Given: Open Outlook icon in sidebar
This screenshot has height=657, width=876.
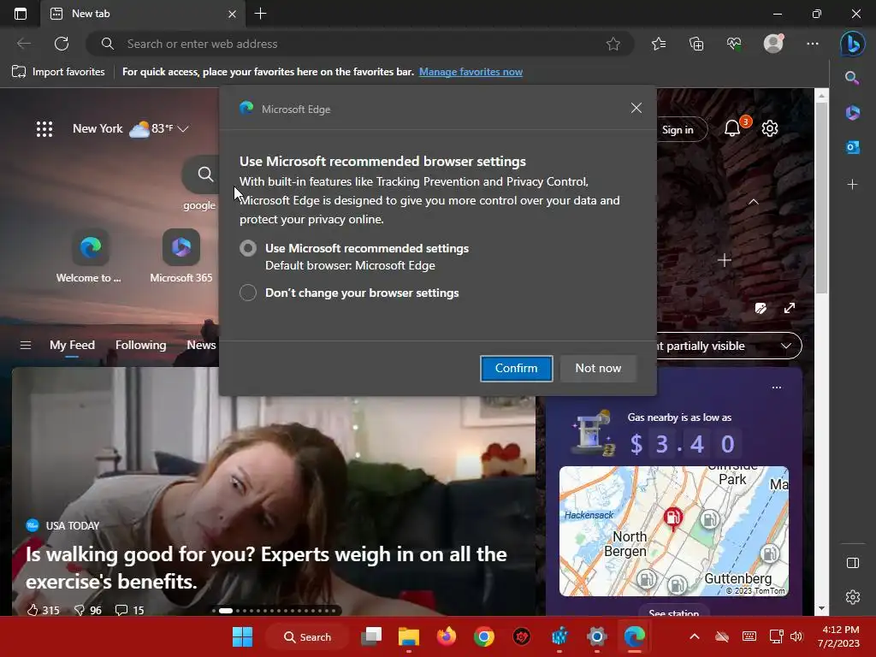Looking at the screenshot, I should tap(853, 147).
